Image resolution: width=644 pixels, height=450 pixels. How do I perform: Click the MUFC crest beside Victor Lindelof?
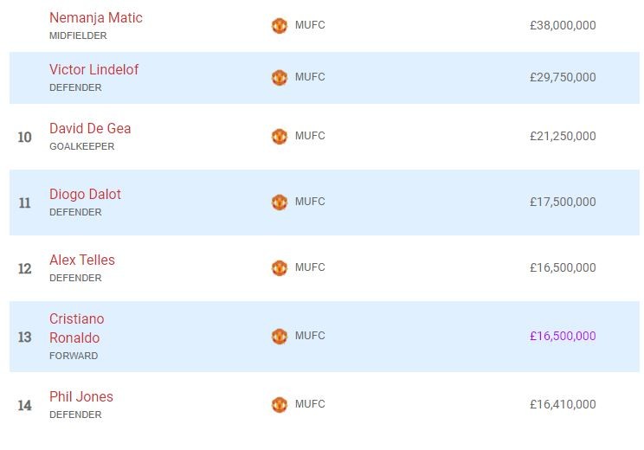tap(279, 78)
